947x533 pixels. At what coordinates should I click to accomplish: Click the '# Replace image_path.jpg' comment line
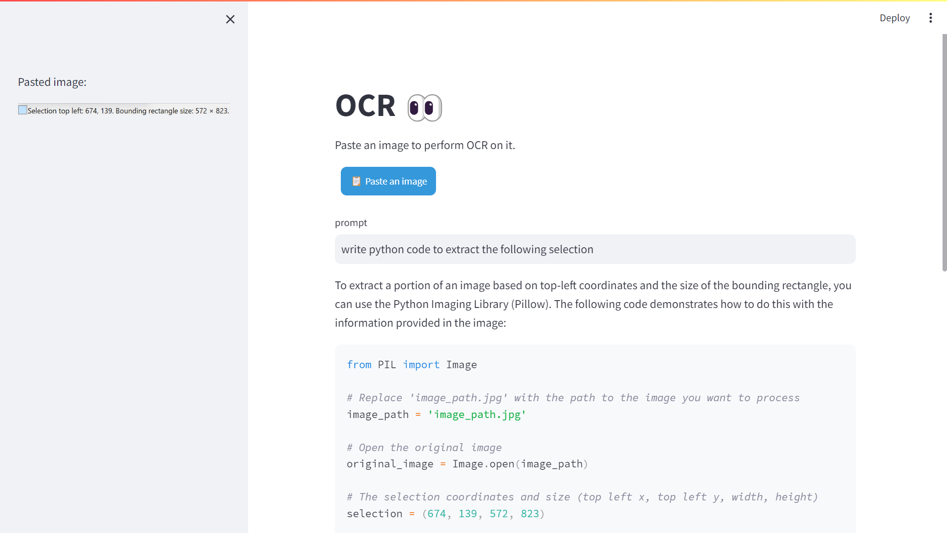[573, 398]
